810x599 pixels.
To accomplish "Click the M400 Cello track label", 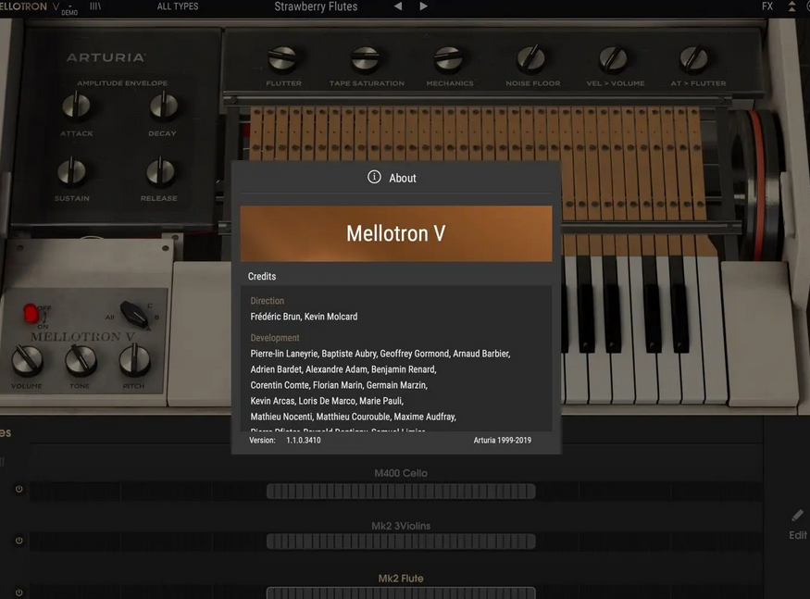I will [401, 473].
